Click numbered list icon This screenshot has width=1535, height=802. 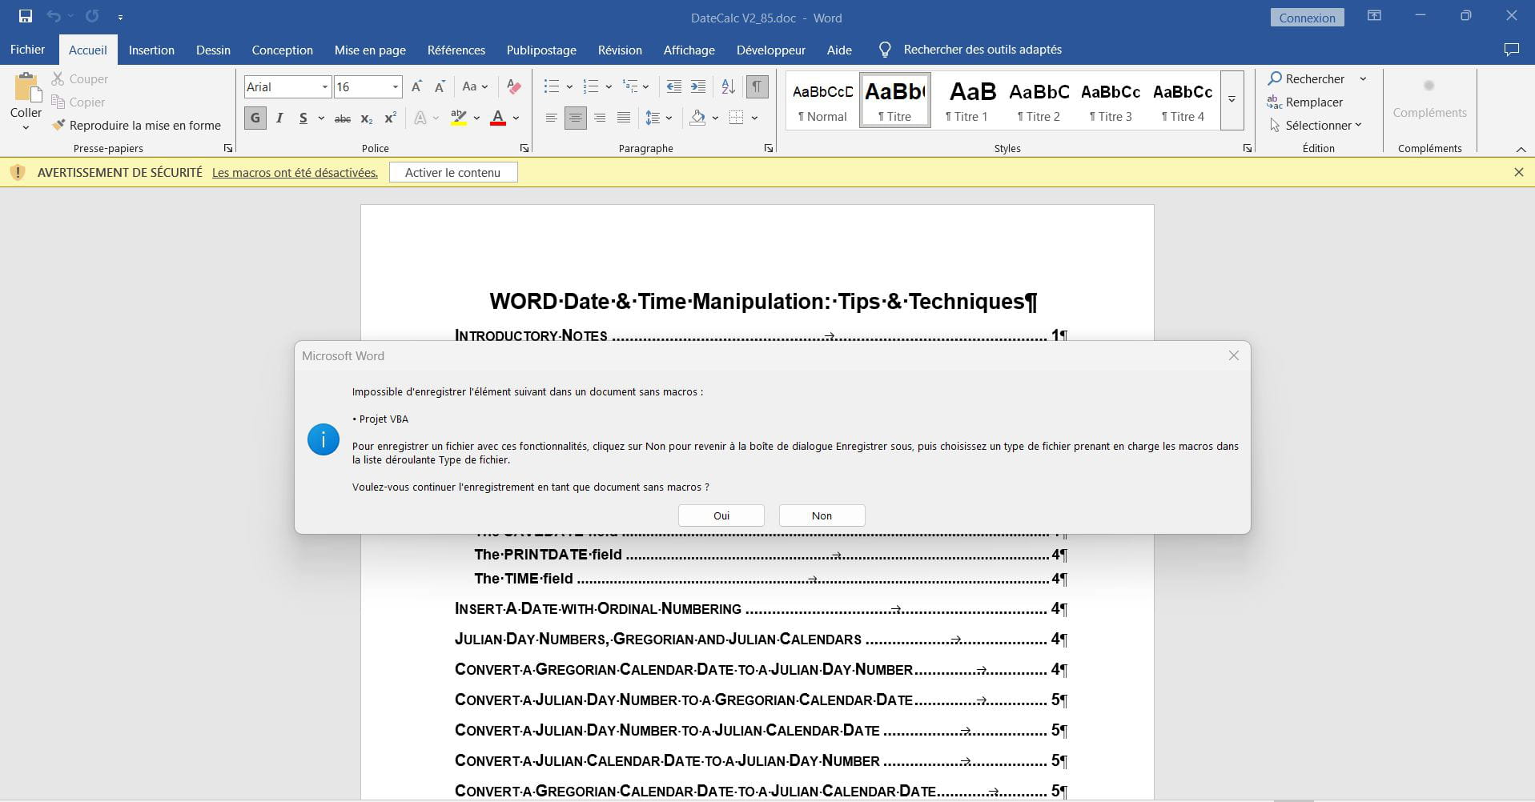coord(591,86)
